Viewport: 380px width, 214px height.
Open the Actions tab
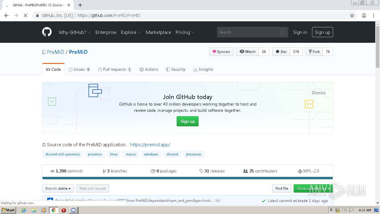click(149, 69)
